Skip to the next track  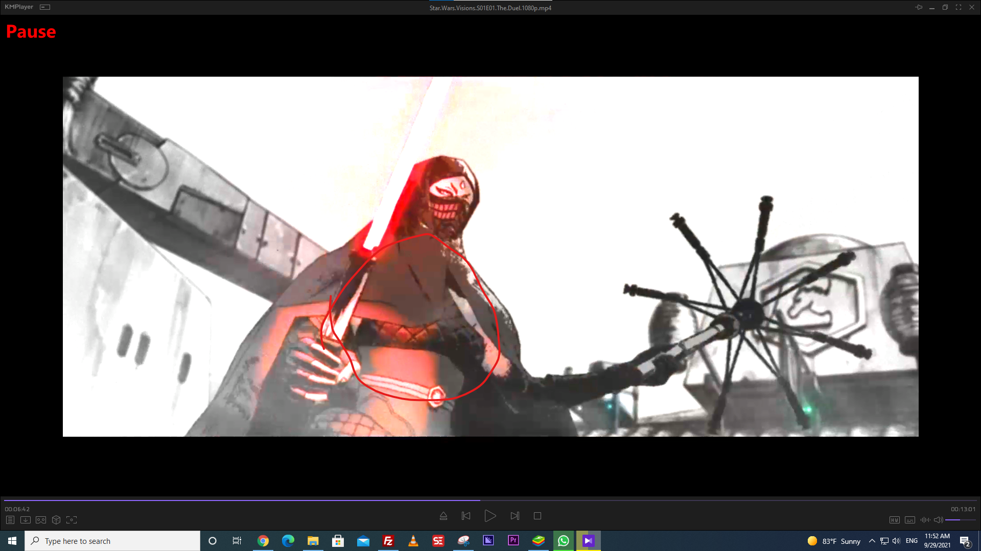515,516
